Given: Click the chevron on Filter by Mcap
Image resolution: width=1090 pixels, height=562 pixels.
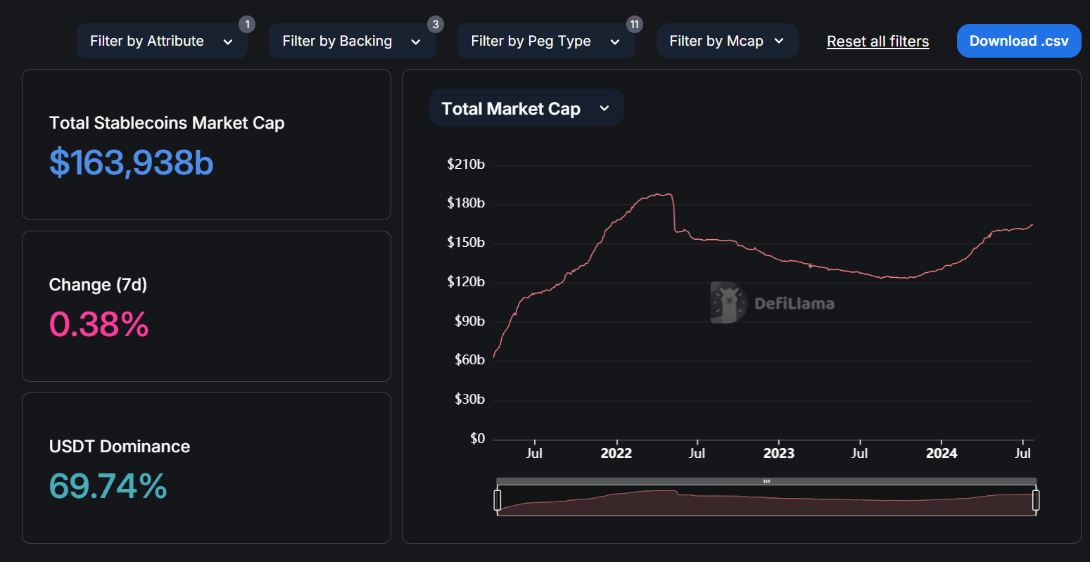Looking at the screenshot, I should pos(778,41).
